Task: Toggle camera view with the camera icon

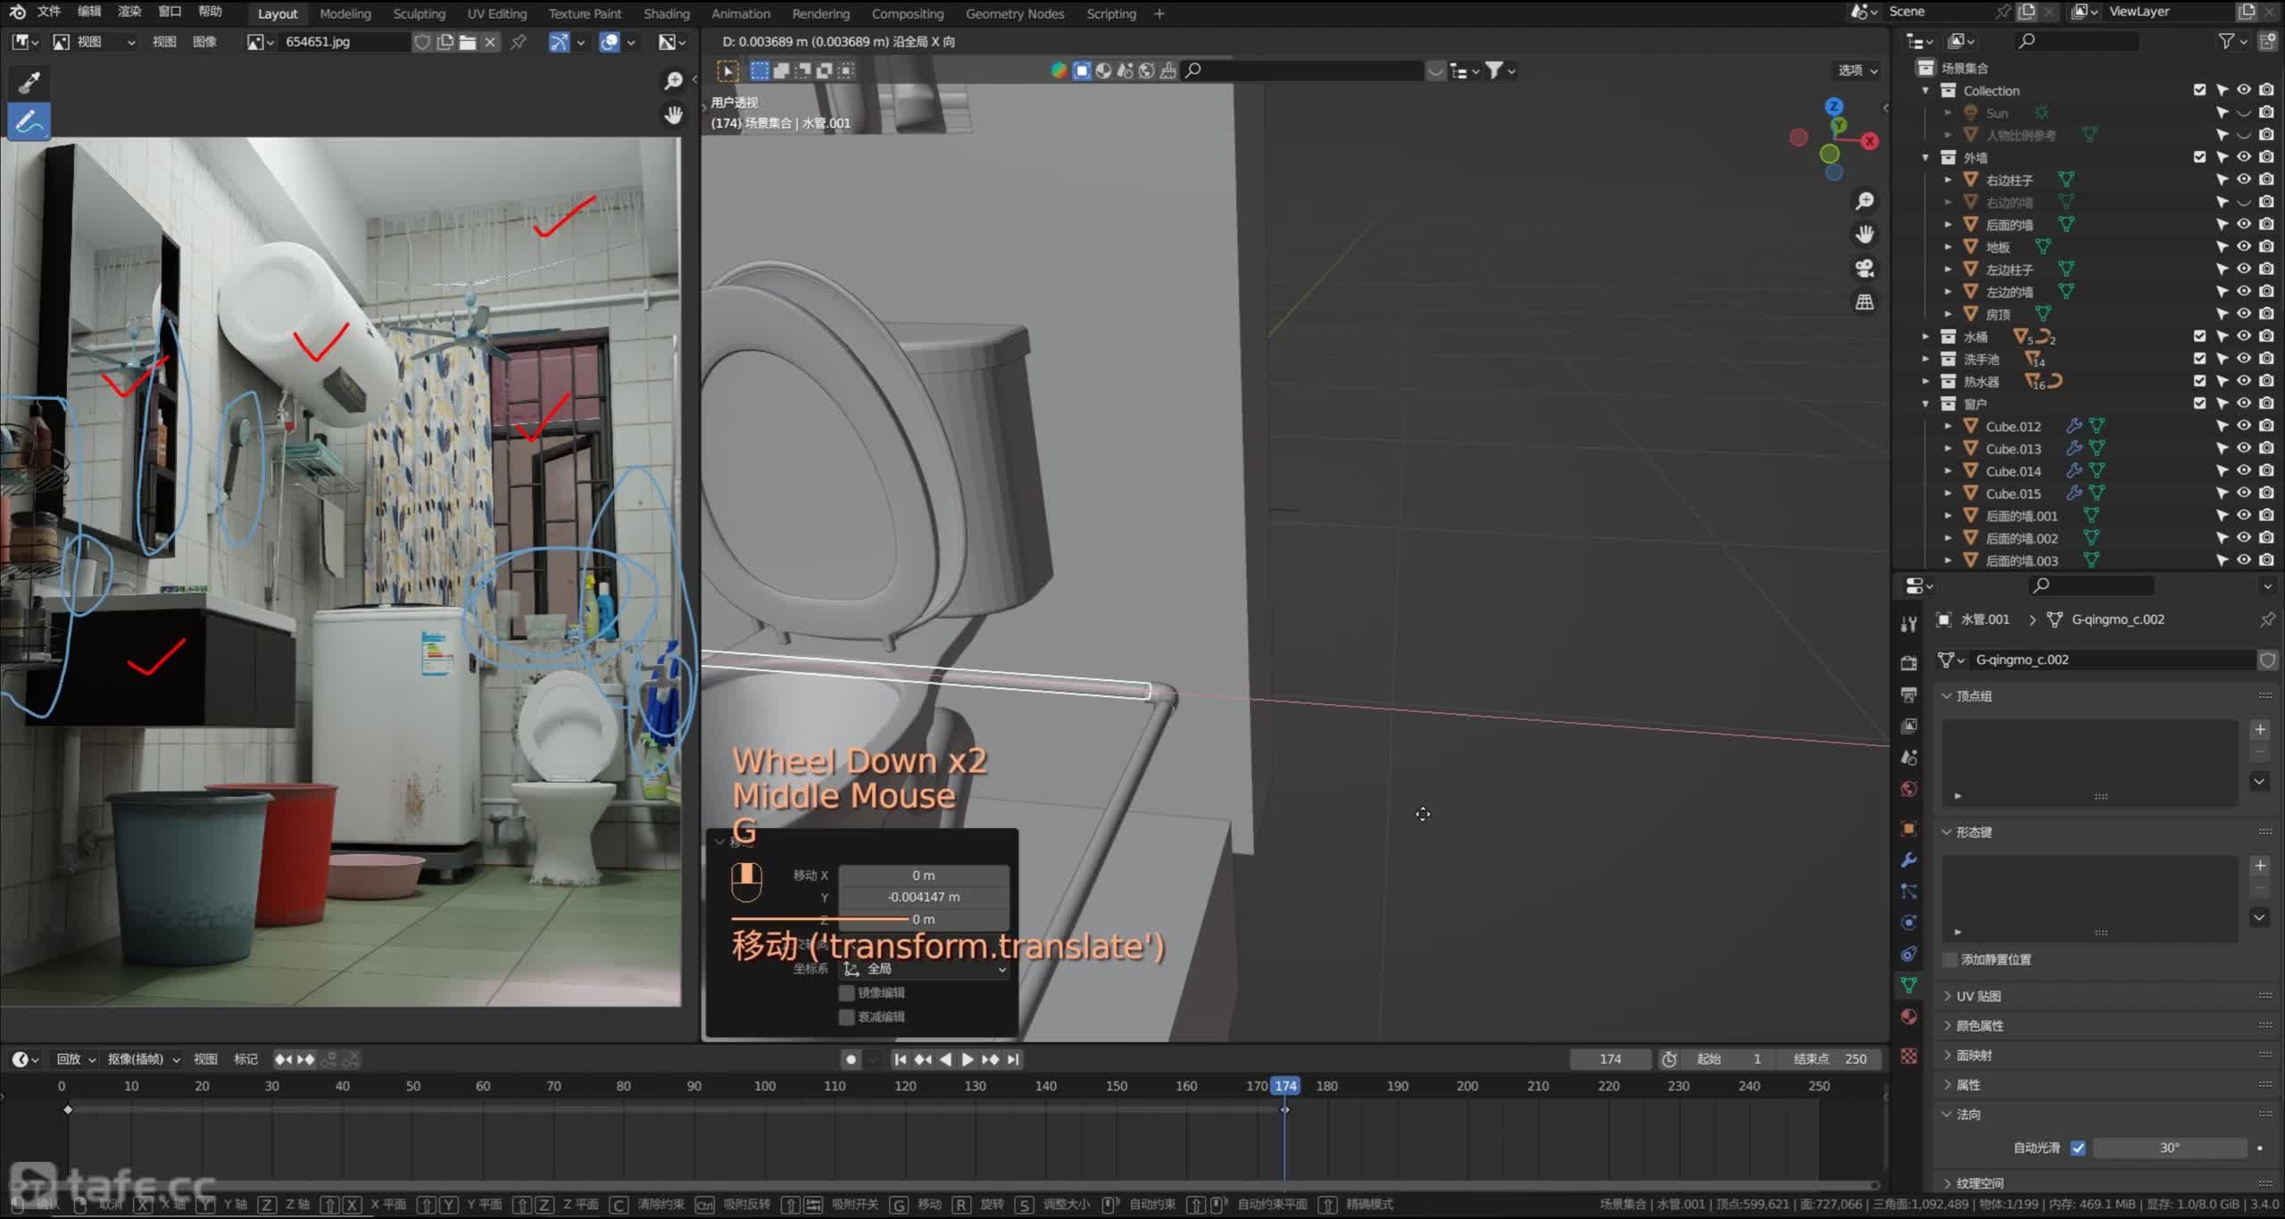Action: (x=1865, y=269)
